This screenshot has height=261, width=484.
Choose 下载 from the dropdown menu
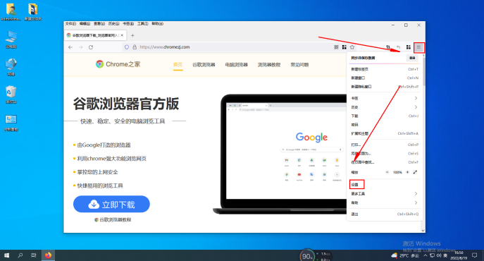(385, 116)
